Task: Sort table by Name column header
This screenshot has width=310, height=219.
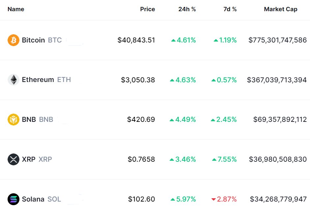Action: pos(16,9)
